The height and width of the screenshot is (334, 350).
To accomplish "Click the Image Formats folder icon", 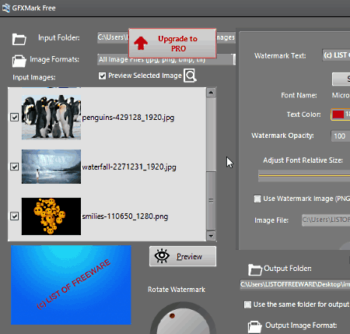I will pos(19,61).
